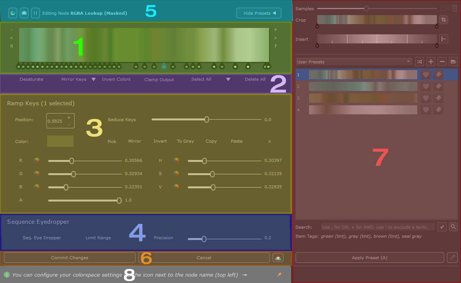The width and height of the screenshot is (461, 283).
Task: Open presets folder icon
Action: point(453,62)
